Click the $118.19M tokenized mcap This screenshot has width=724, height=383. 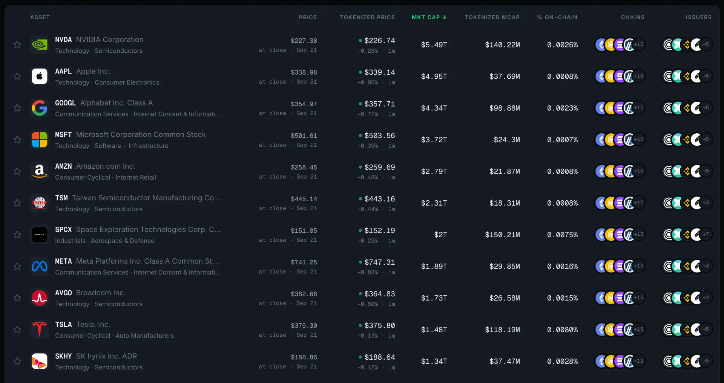click(x=503, y=330)
